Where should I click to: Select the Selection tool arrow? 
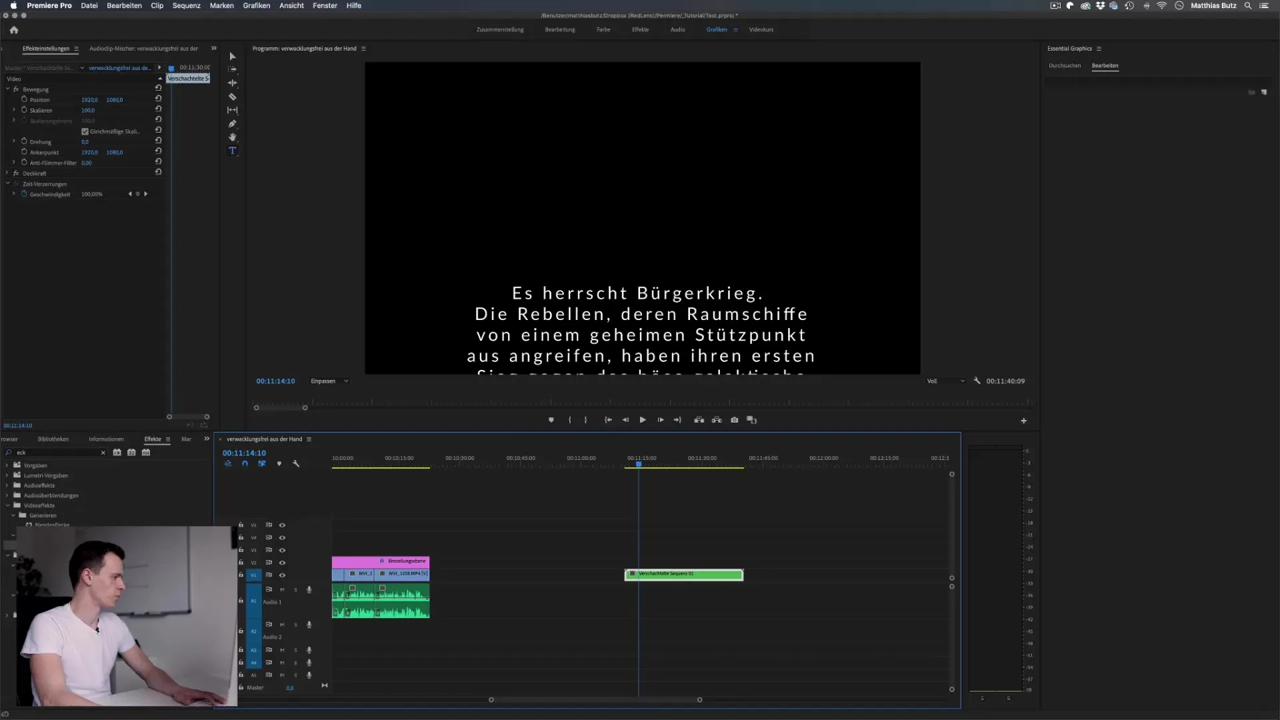click(233, 57)
